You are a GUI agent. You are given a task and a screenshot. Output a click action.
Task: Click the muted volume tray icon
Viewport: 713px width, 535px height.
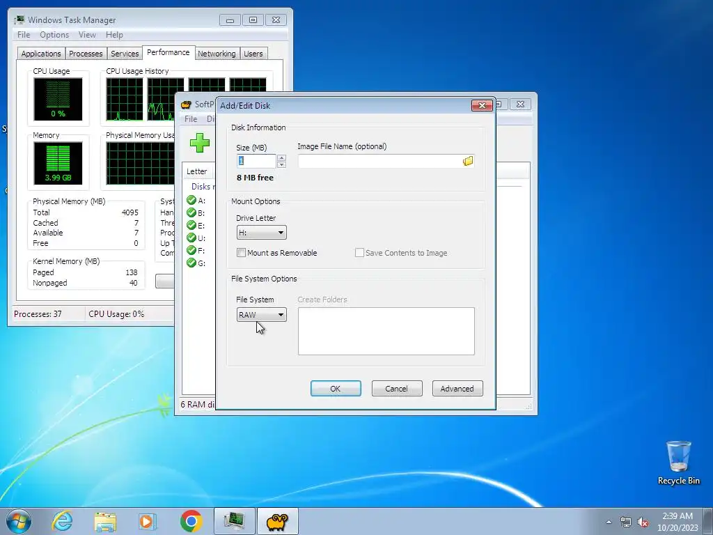click(643, 522)
